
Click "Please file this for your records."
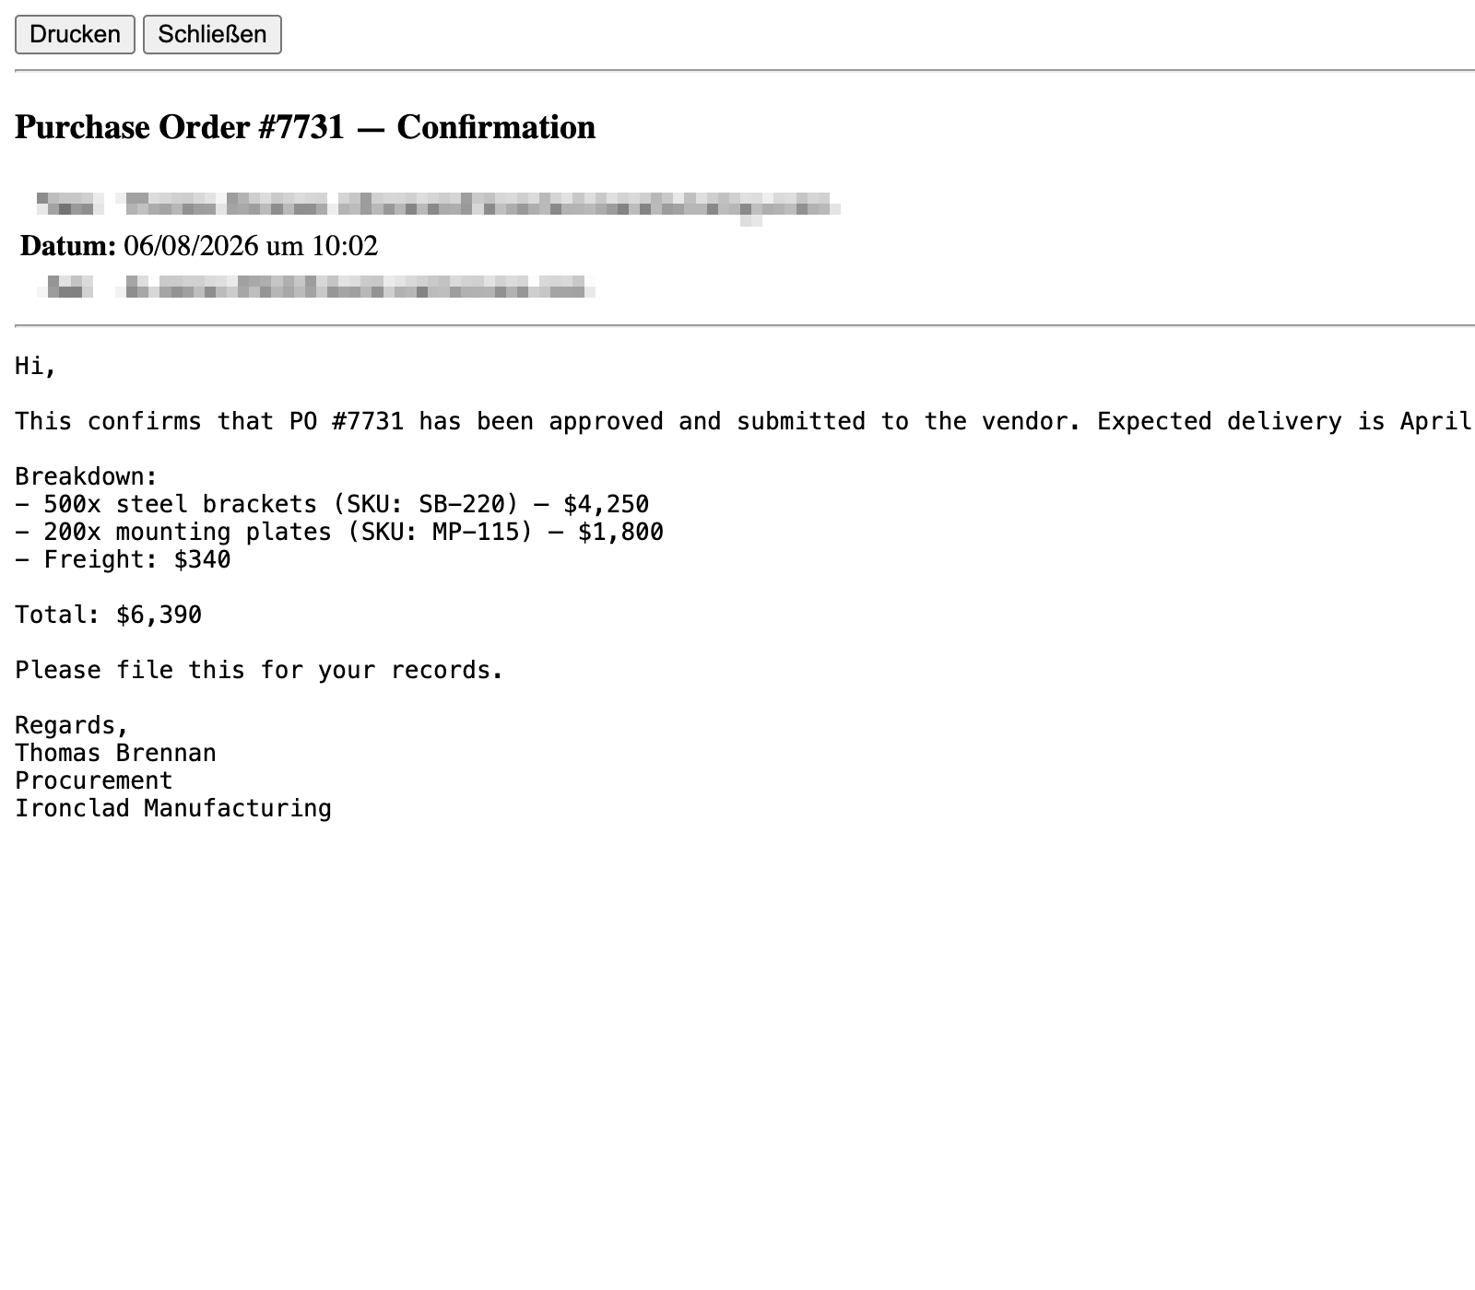point(259,671)
